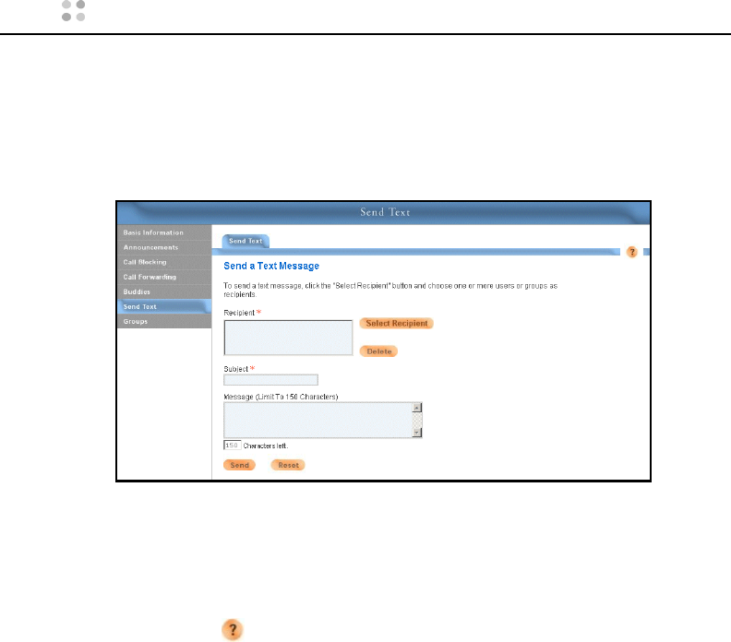731x642 pixels.
Task: Click the message scrollbar up arrow
Action: click(x=417, y=408)
